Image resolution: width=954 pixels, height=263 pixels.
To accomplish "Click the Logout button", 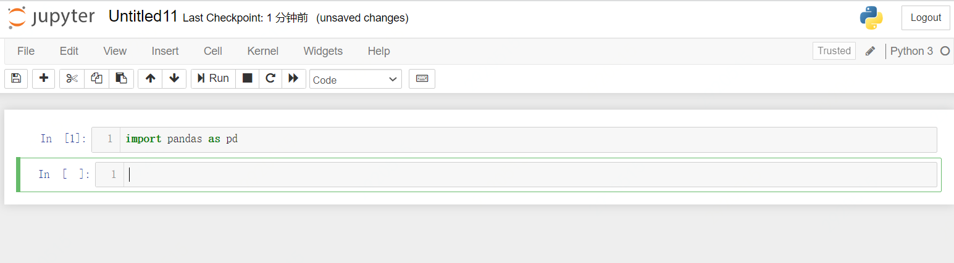I will (x=925, y=18).
